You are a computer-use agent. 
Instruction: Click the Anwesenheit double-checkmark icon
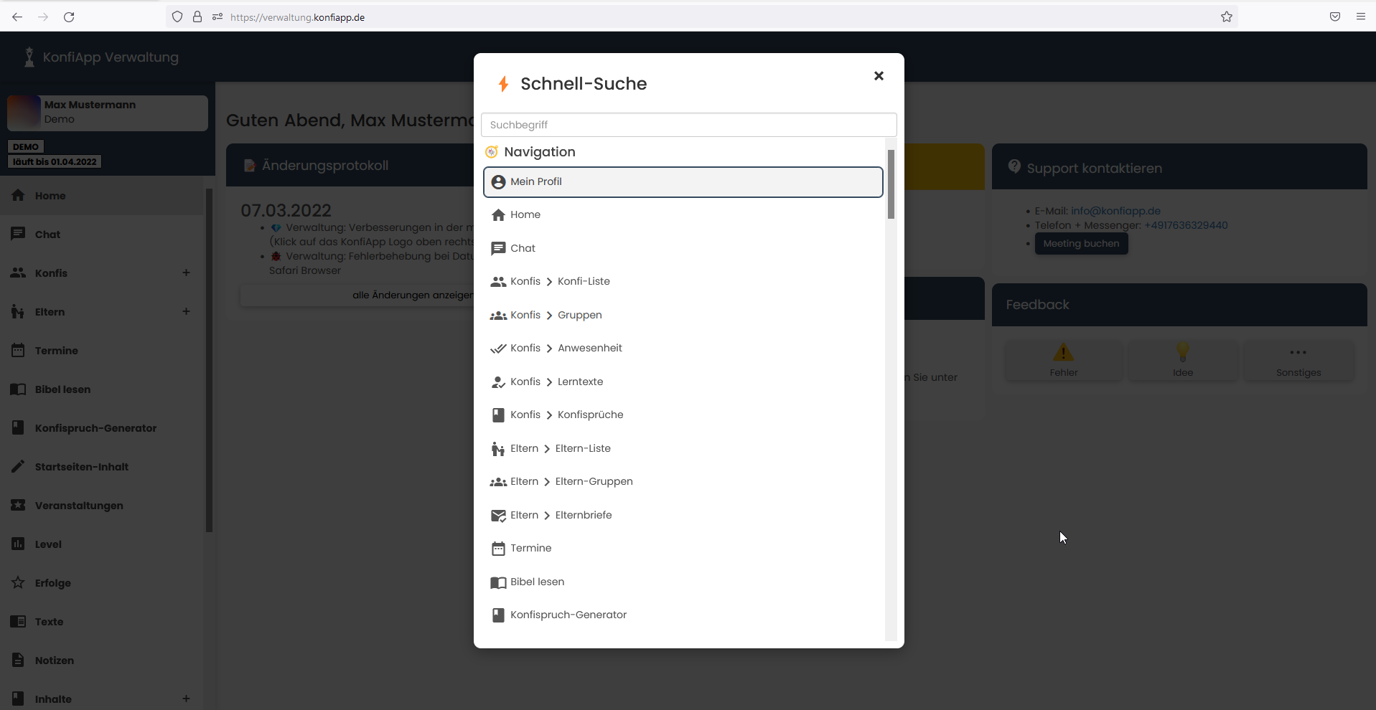pyautogui.click(x=498, y=349)
